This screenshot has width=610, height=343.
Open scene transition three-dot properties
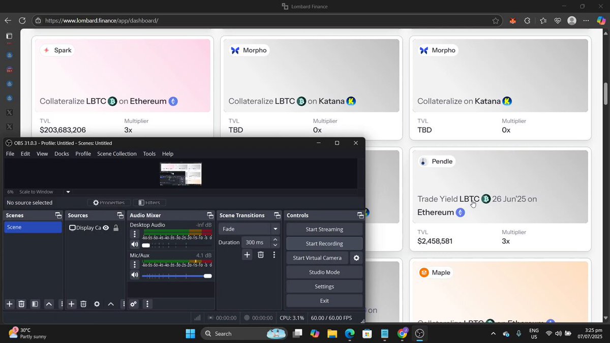click(274, 255)
